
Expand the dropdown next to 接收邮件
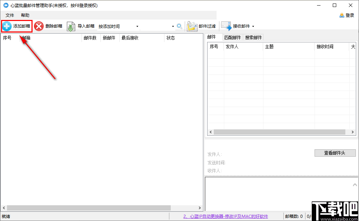[253, 26]
